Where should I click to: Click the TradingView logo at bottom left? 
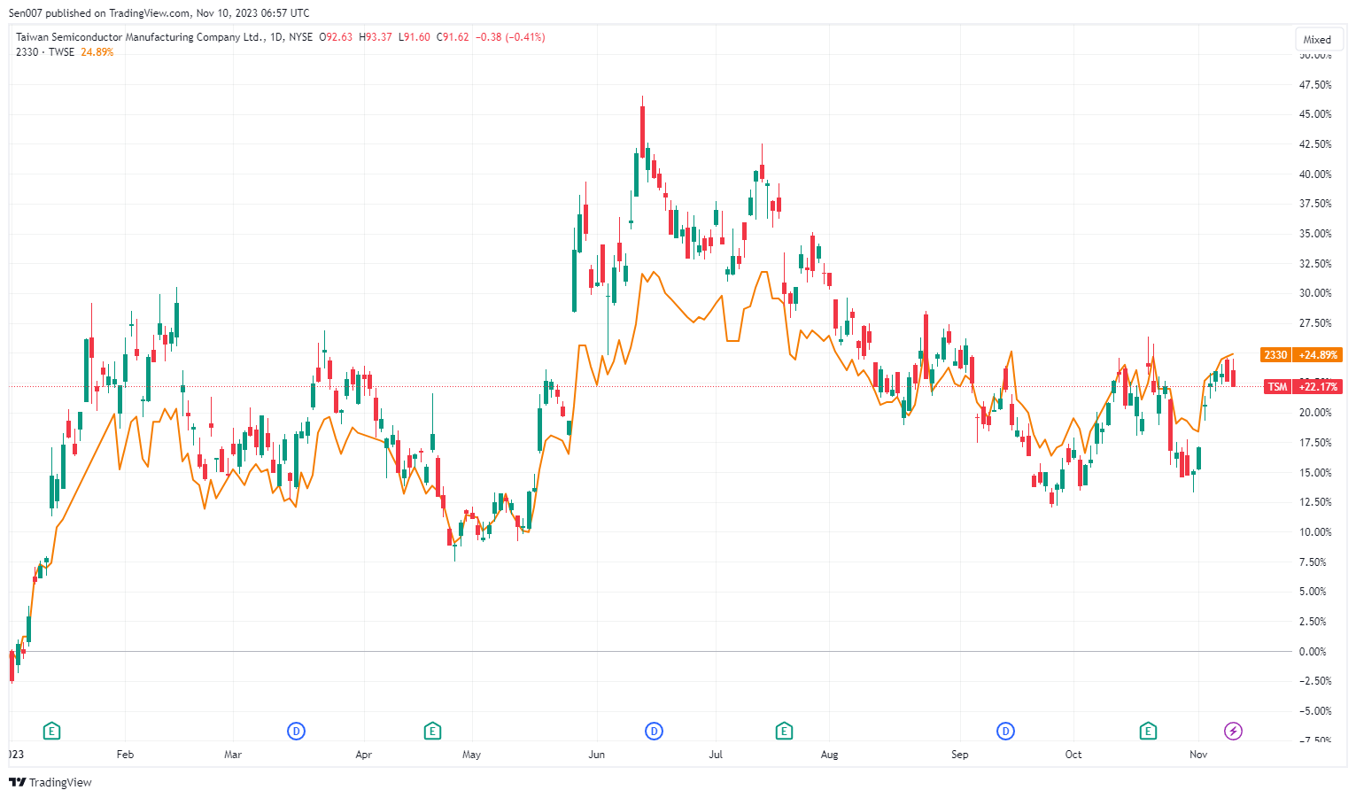click(50, 782)
